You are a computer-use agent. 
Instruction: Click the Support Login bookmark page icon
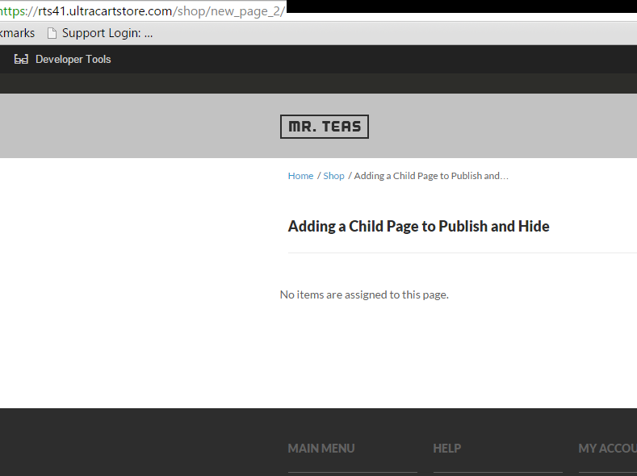(52, 33)
